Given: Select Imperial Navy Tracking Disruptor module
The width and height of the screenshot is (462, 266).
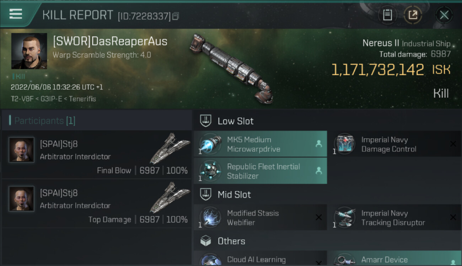Looking at the screenshot, I should pos(394,217).
